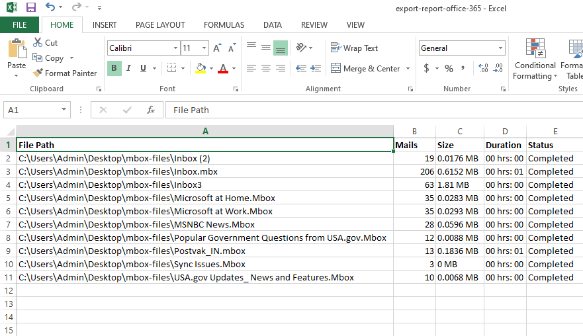Toggle Wrap Text
Screen dimensions: 583x336
354,48
